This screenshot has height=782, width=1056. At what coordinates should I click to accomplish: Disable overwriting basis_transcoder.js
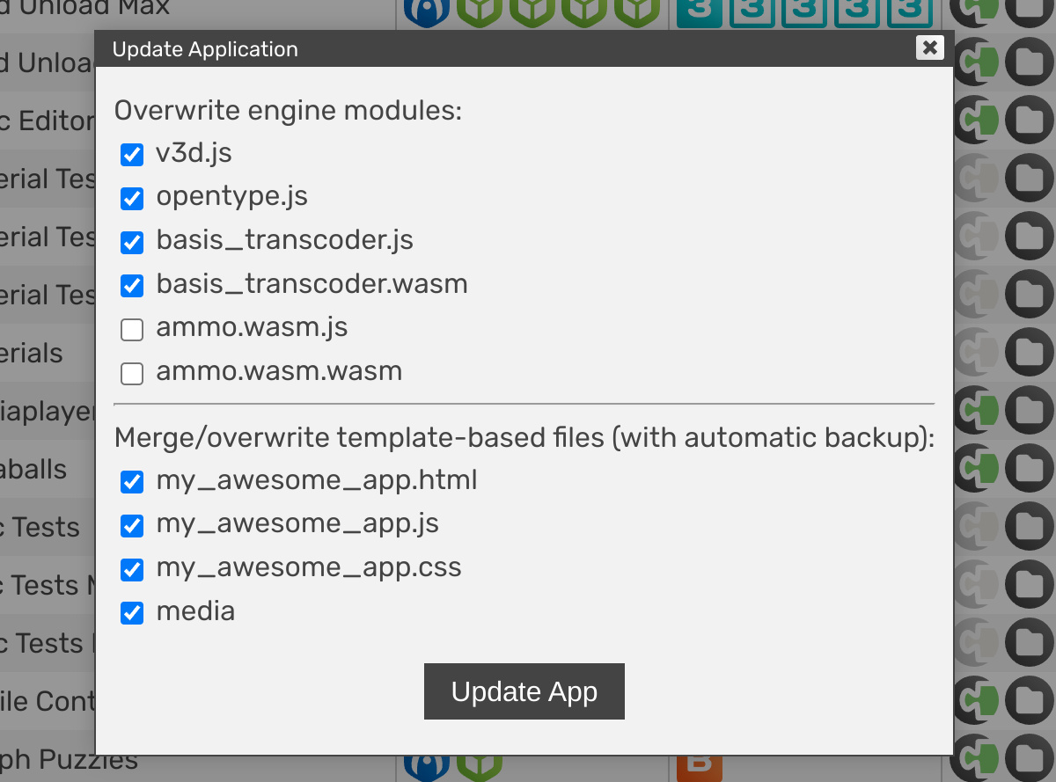coord(132,242)
